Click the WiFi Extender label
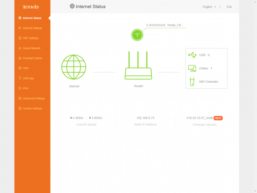The width and height of the screenshot is (257, 193). pyautogui.click(x=209, y=81)
